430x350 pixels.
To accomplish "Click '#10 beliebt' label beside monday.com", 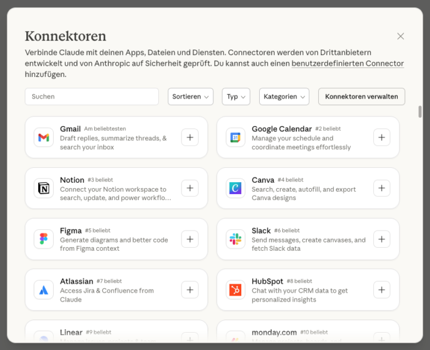I will 314,332.
